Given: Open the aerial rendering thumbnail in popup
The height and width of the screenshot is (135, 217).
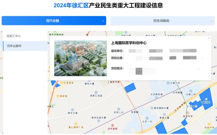Looking at the screenshot, I should click(x=80, y=58).
